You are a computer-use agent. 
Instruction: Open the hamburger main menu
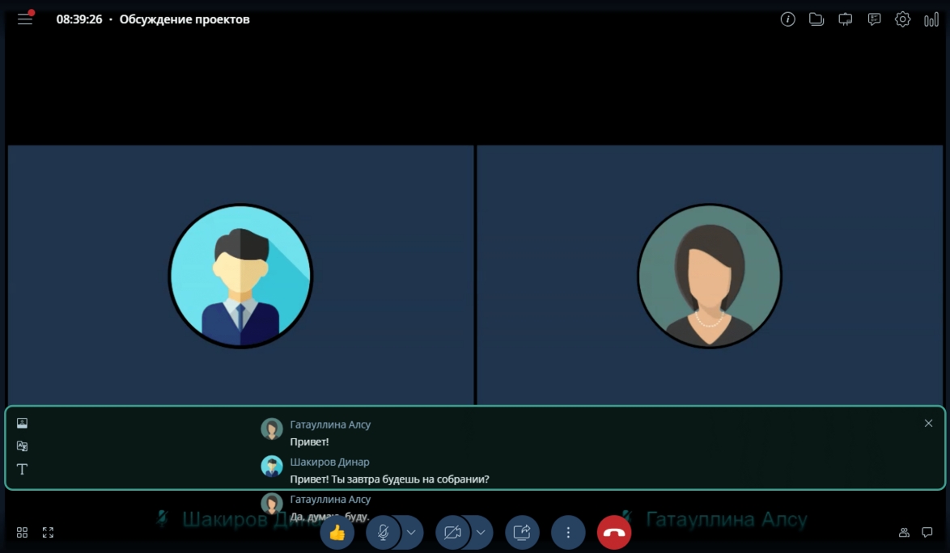coord(25,19)
